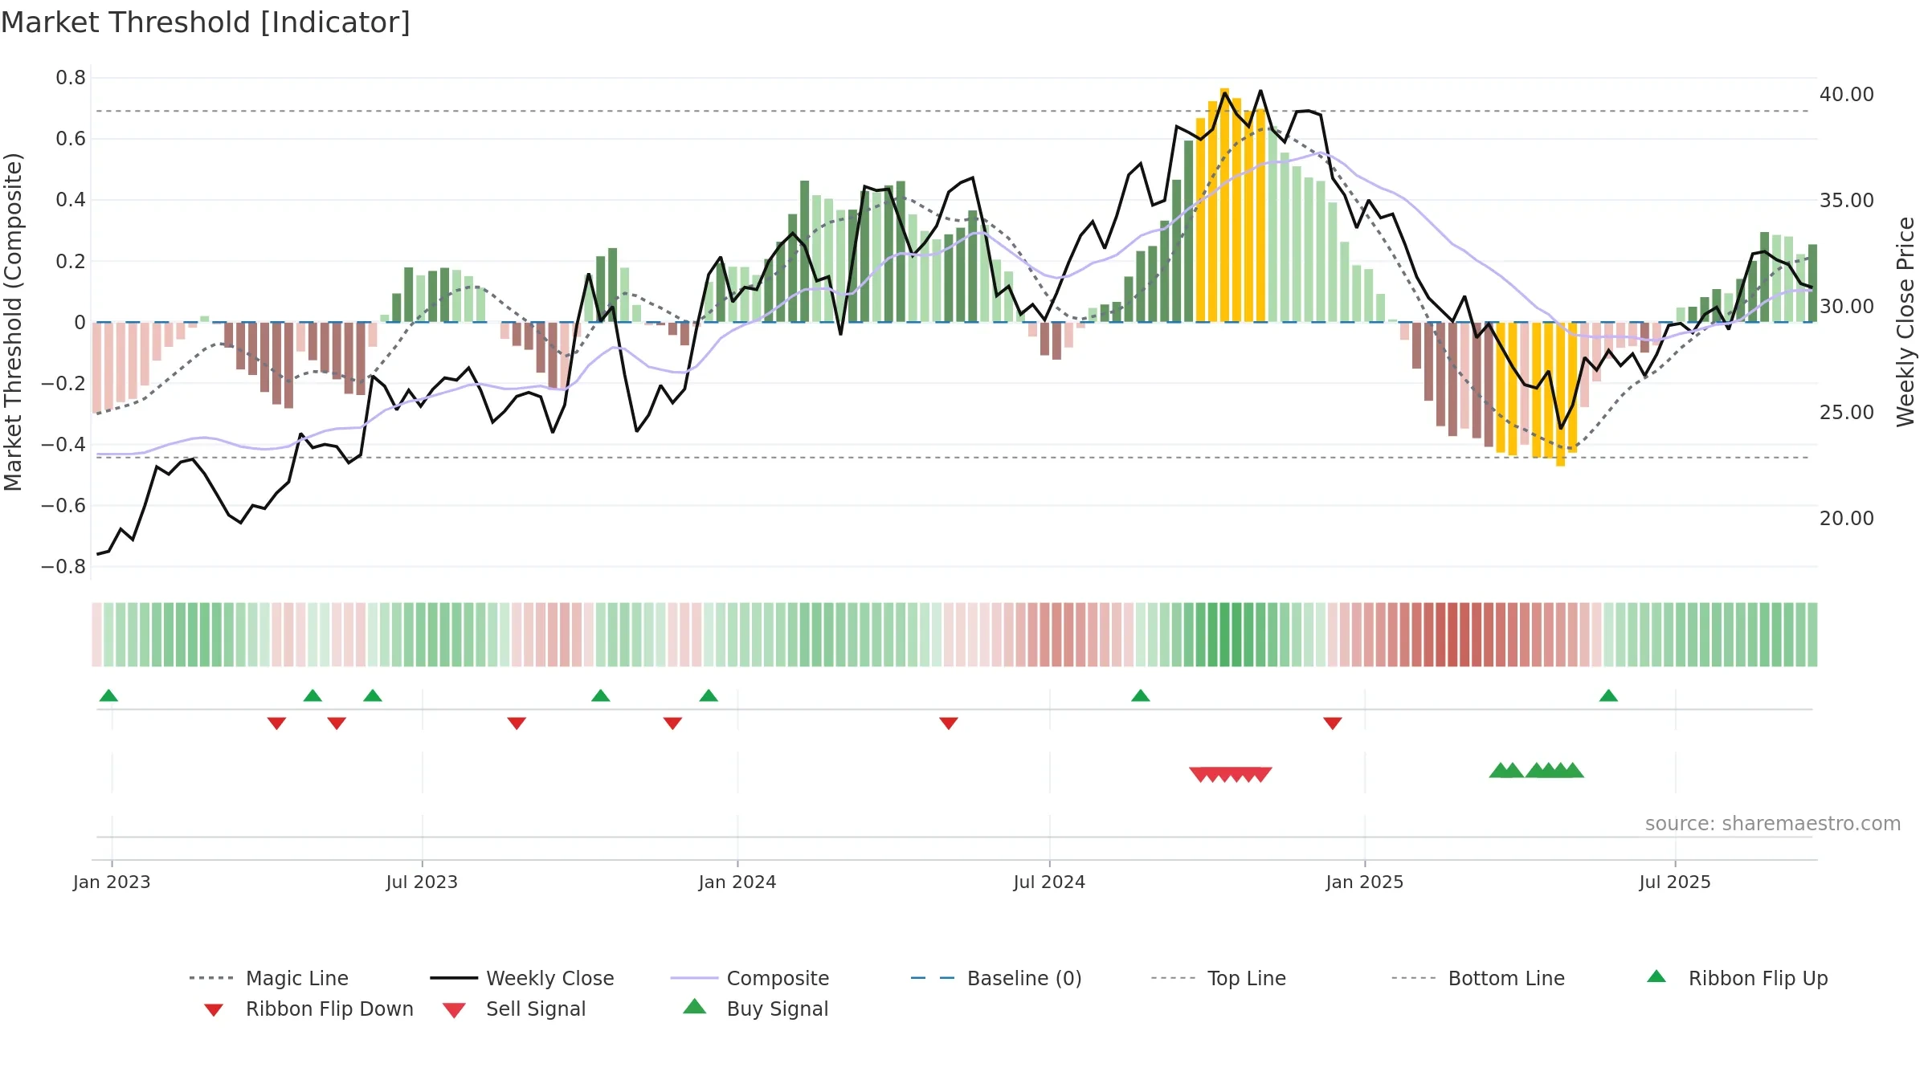Click the 0.2 left axis tick label

(71, 261)
